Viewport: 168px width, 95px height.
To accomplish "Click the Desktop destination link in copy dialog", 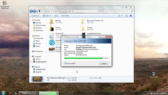I will click(x=79, y=49).
